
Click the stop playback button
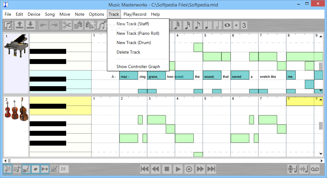point(167,169)
